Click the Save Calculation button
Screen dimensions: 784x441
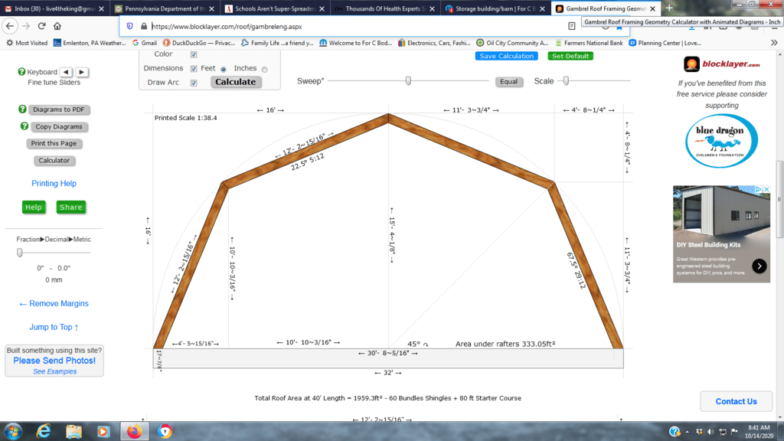click(506, 56)
